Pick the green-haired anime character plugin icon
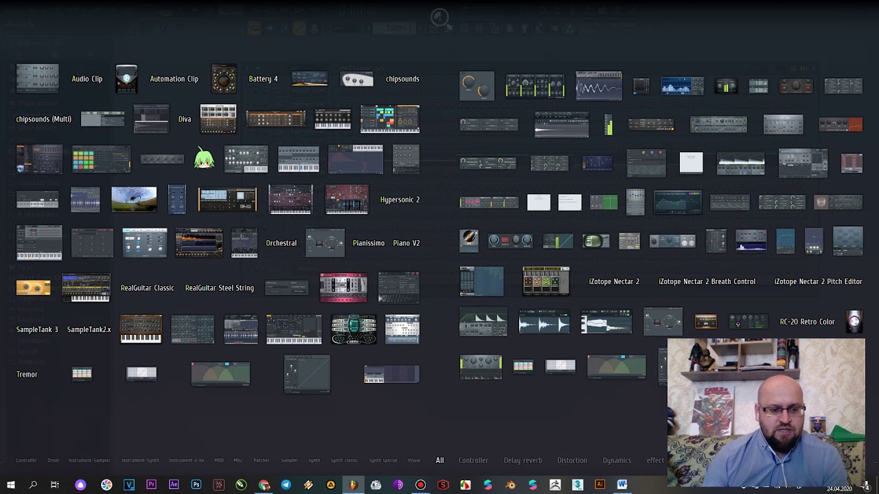The image size is (879, 494). 204,158
